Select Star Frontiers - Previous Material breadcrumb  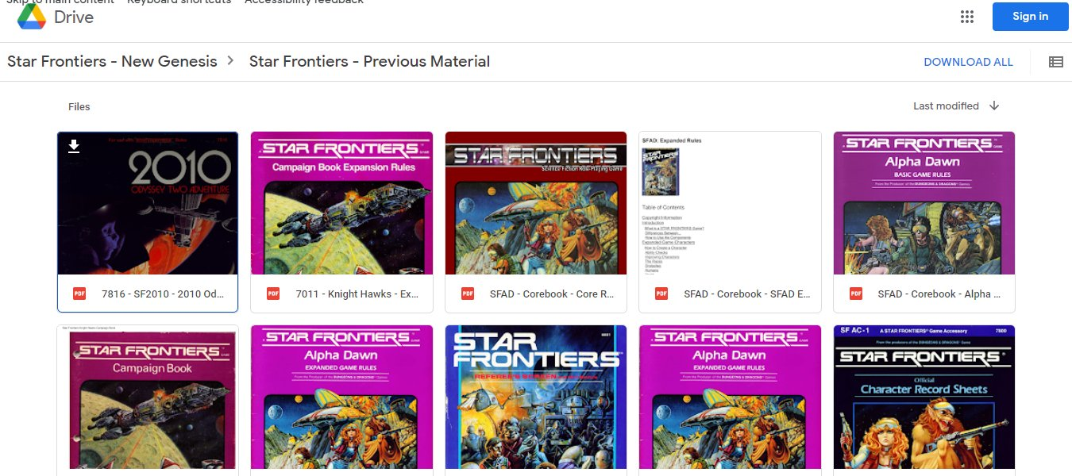[x=369, y=61]
